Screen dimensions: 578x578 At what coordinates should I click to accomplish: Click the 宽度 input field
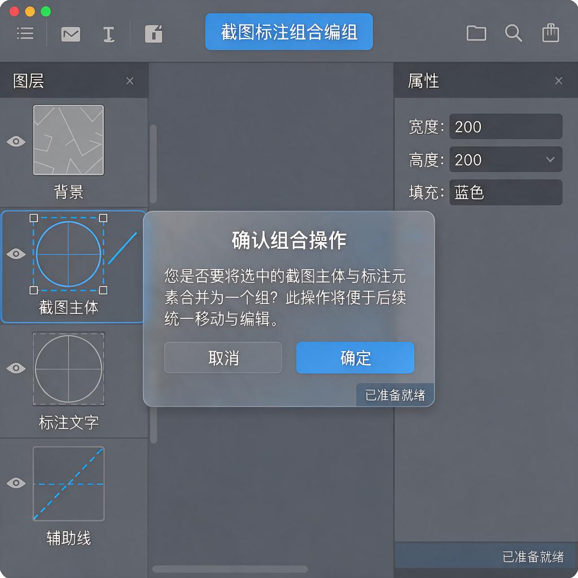[x=506, y=126]
